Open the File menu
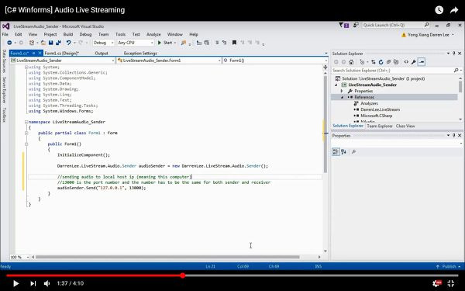 pyautogui.click(x=5, y=34)
